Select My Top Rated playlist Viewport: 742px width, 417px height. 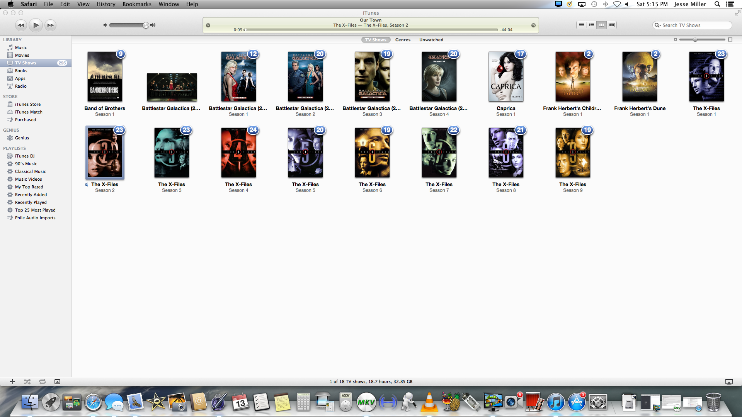[36, 187]
